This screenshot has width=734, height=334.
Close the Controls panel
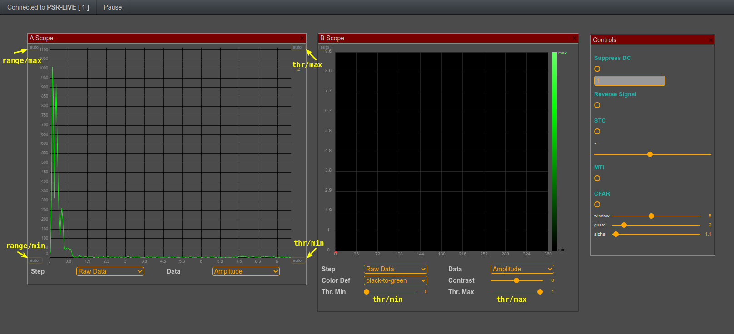pos(711,40)
